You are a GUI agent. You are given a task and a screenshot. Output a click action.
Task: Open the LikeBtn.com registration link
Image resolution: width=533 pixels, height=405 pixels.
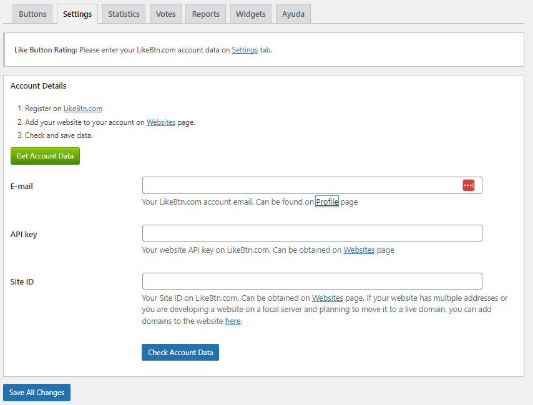82,109
